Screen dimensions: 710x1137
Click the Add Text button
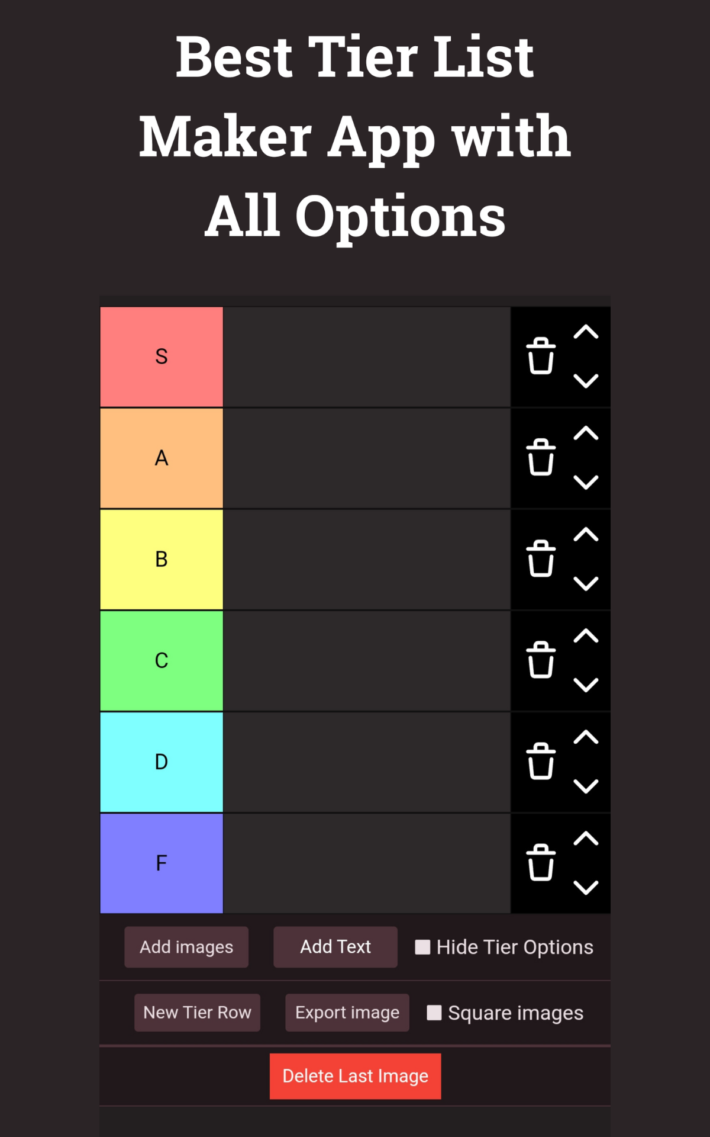pos(335,947)
